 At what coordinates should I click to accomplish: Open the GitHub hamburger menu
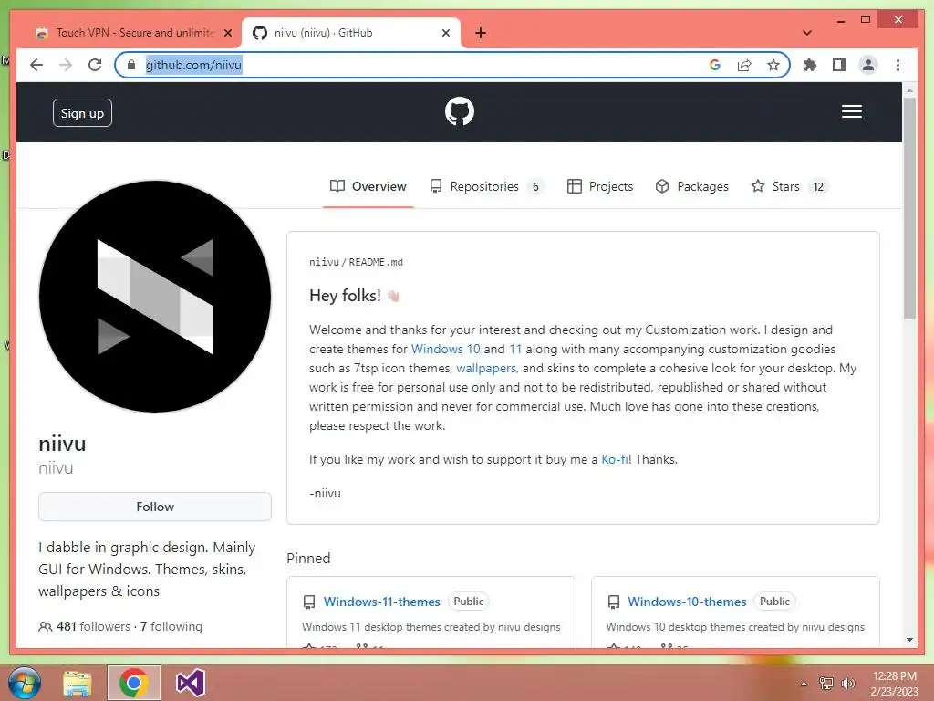pyautogui.click(x=851, y=111)
